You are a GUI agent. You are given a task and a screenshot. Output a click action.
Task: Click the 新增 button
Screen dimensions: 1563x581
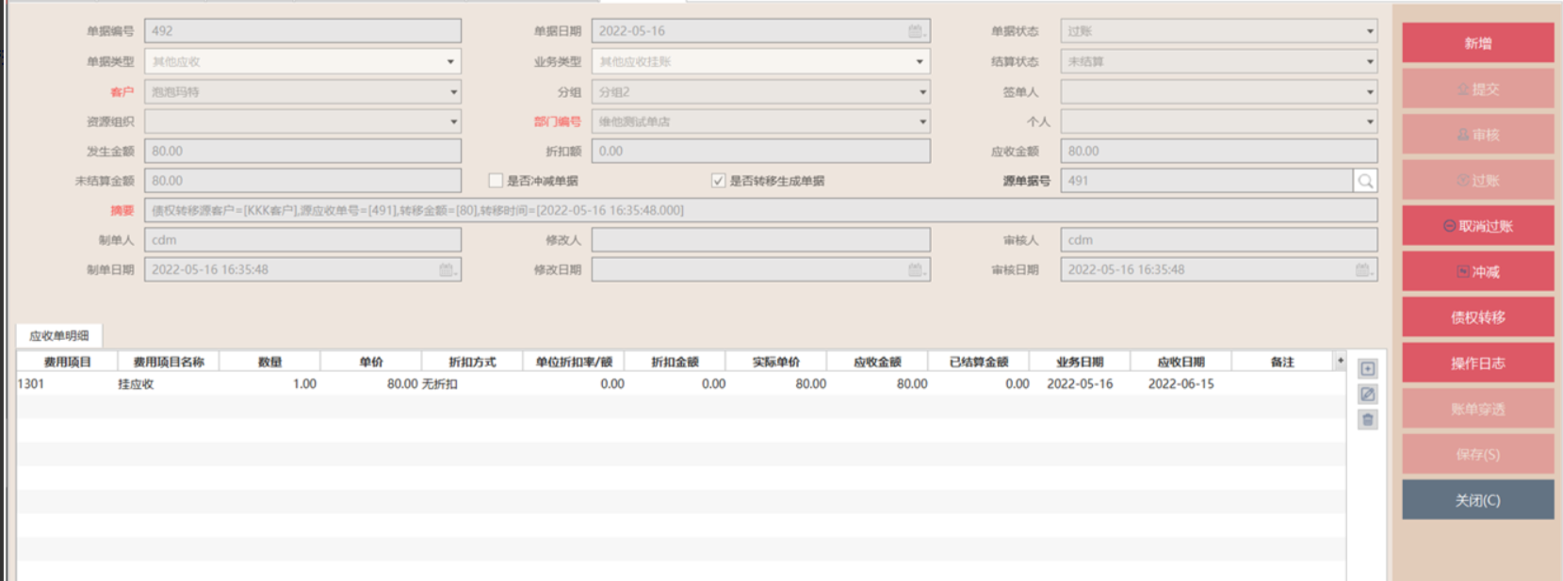click(1477, 43)
